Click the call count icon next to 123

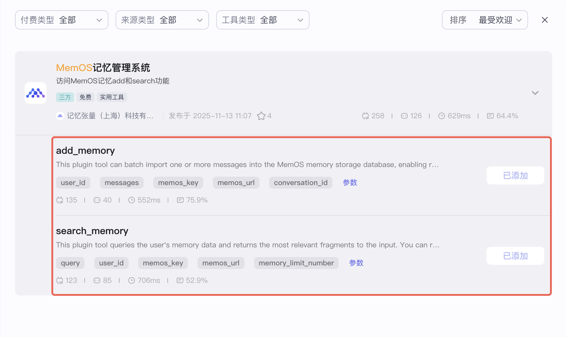pyautogui.click(x=60, y=280)
